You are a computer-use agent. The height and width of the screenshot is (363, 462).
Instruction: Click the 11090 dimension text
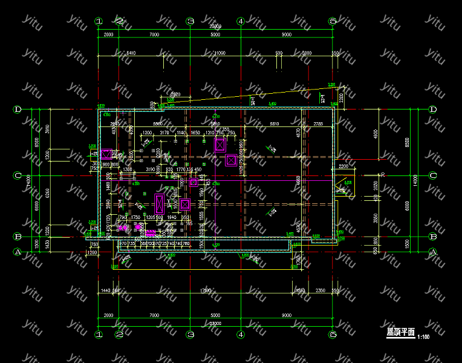(x=220, y=54)
